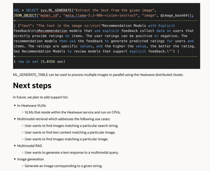The width and height of the screenshot is (210, 171).
Task: Click the SELECT keyword in the SQL code
Action: 32,10
